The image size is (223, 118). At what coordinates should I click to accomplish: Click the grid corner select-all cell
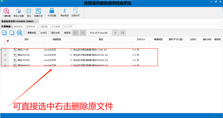[5, 39]
